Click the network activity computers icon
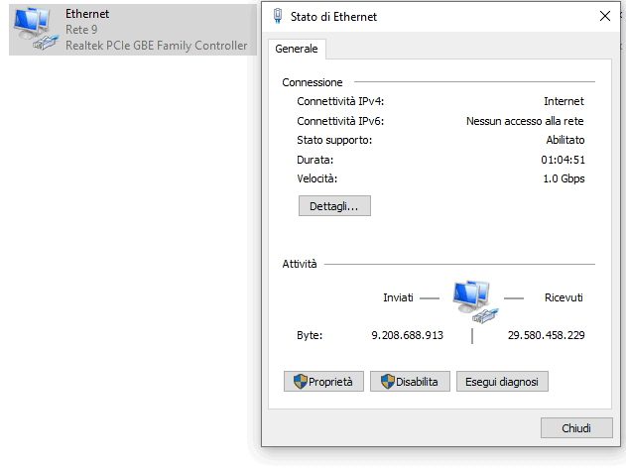 click(475, 301)
